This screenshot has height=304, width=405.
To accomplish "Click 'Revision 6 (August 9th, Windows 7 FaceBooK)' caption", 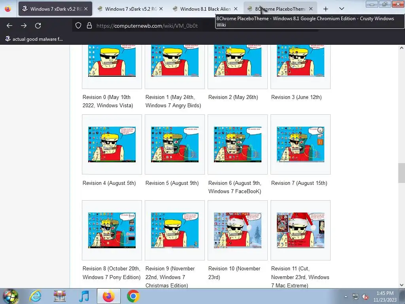I will coord(235,187).
